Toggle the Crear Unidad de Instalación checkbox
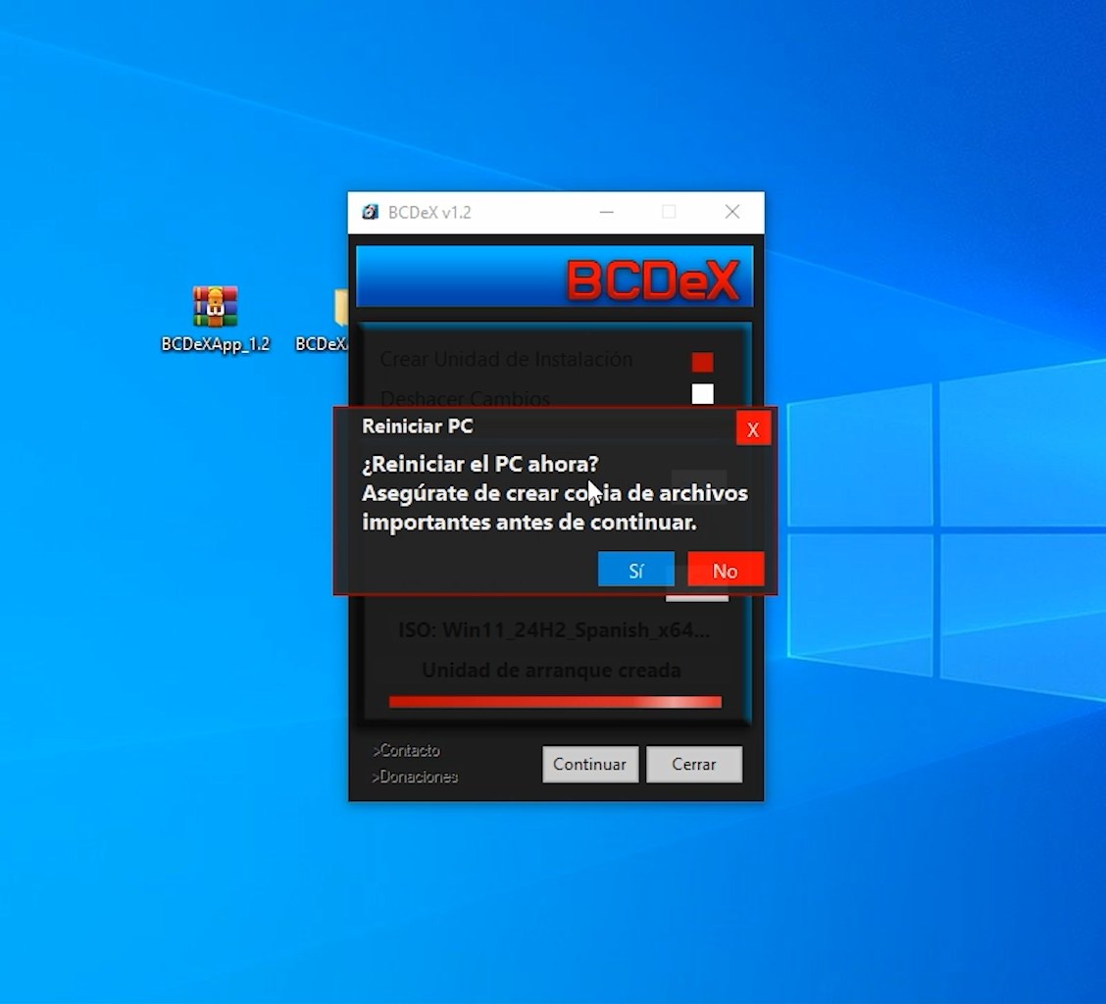Image resolution: width=1106 pixels, height=1004 pixels. pos(702,362)
